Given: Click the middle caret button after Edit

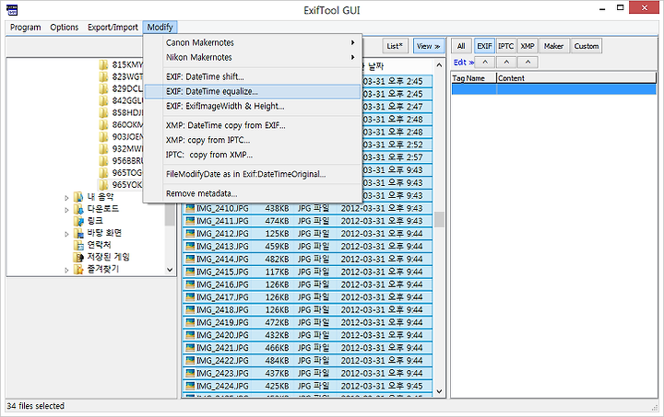Looking at the screenshot, I should [x=506, y=63].
